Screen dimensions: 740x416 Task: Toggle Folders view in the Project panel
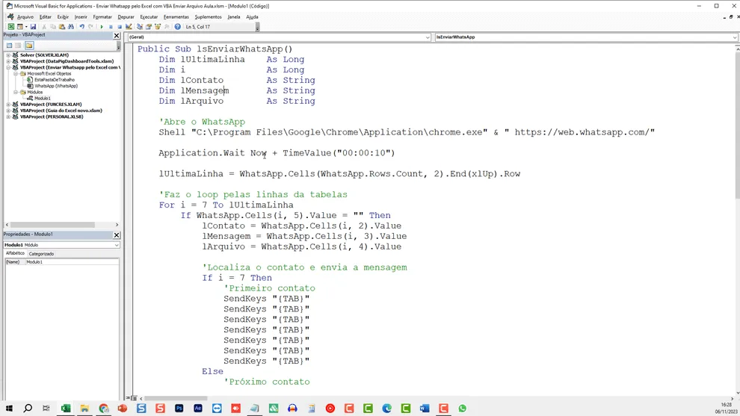pos(29,46)
